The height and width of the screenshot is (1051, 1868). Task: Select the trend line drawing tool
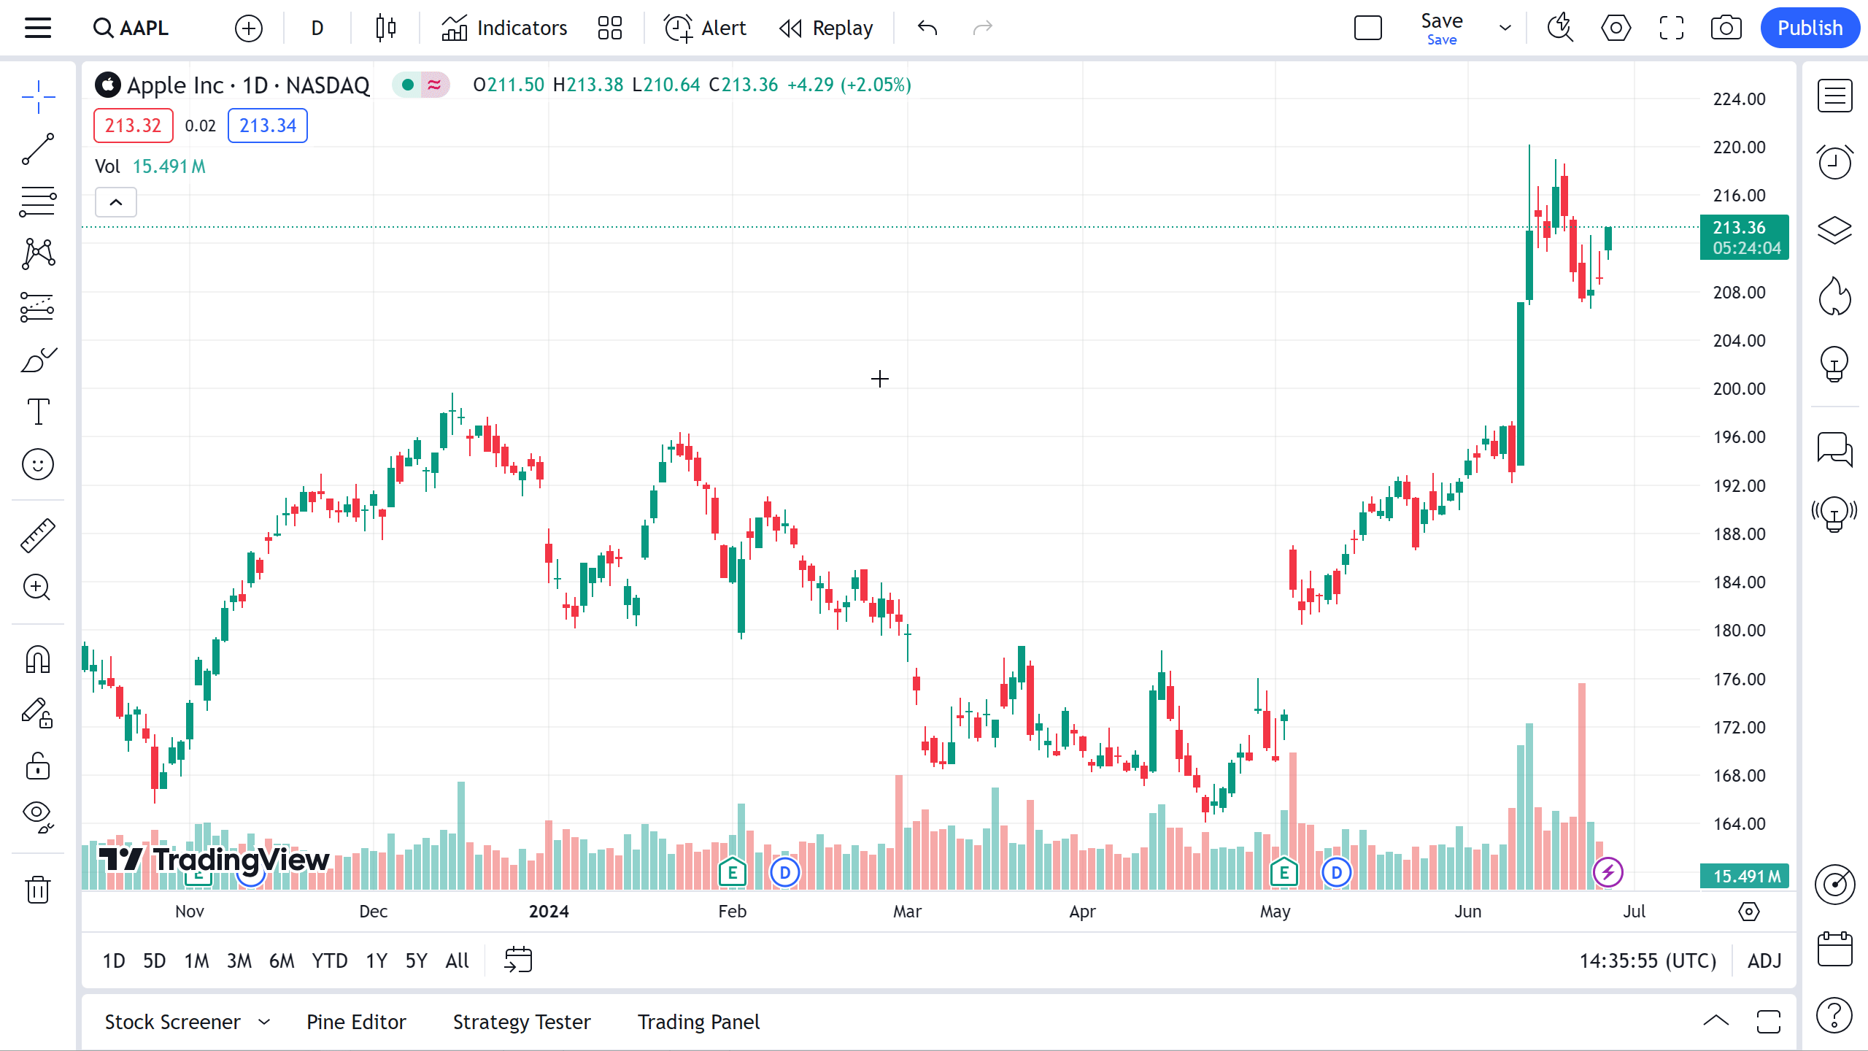38,149
